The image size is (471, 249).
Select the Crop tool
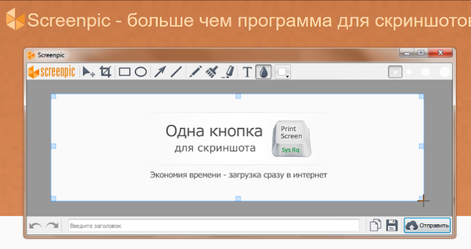[106, 72]
